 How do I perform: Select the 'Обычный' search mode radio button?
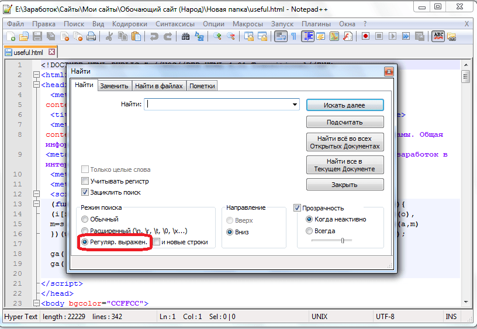point(85,219)
